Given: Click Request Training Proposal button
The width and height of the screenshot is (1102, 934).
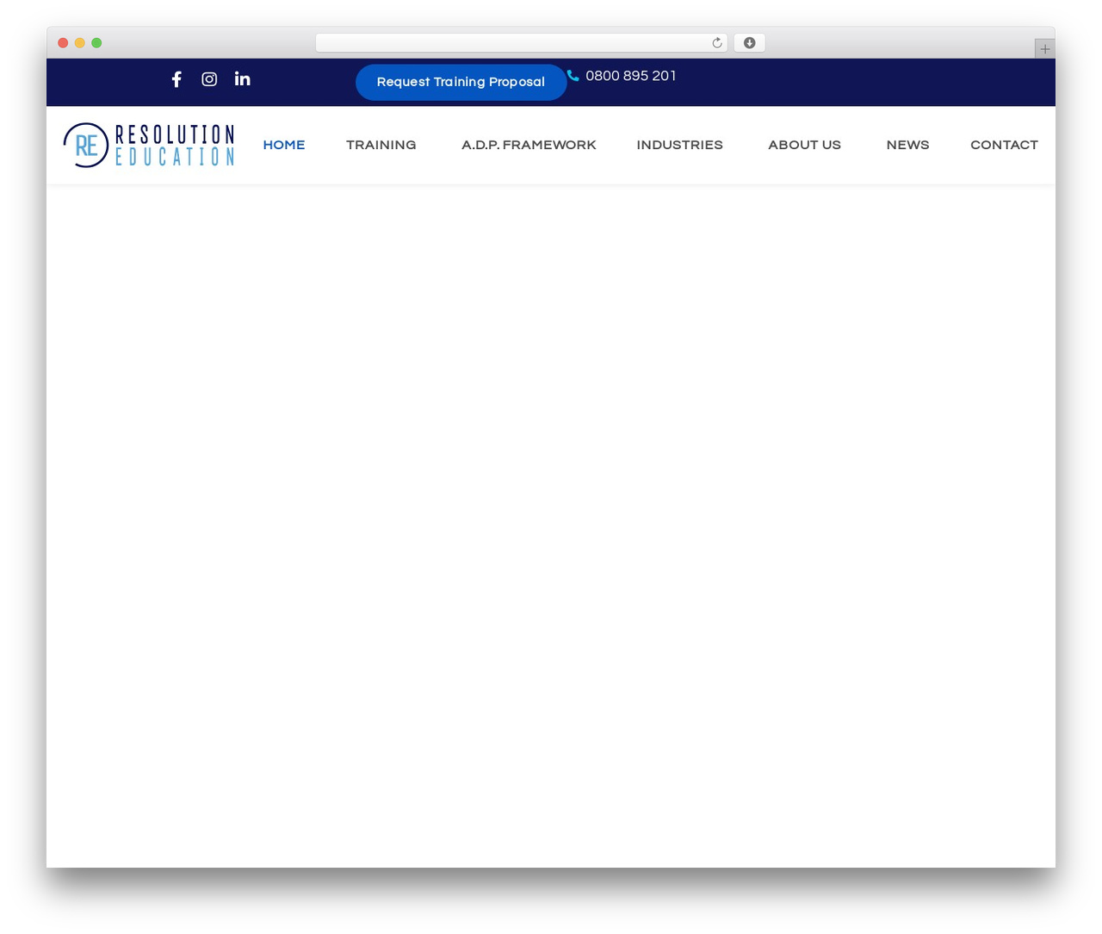Looking at the screenshot, I should (461, 82).
